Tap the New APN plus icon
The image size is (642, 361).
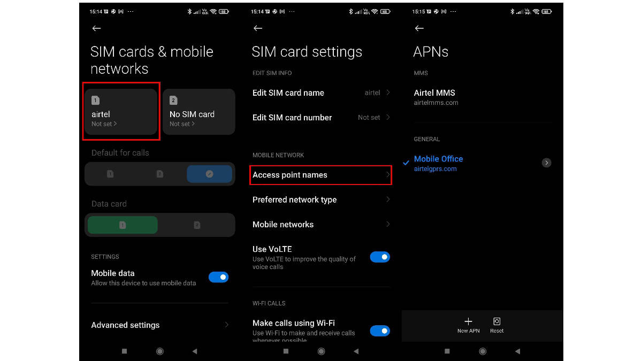click(x=468, y=321)
